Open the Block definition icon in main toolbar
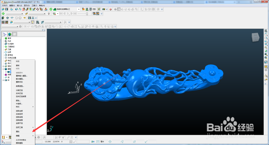Image resolution: width=269 pixels, height=145 pixels. point(16,9)
